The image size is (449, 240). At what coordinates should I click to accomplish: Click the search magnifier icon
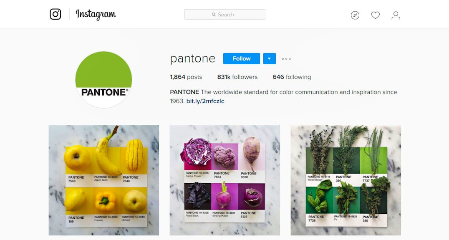pos(214,15)
